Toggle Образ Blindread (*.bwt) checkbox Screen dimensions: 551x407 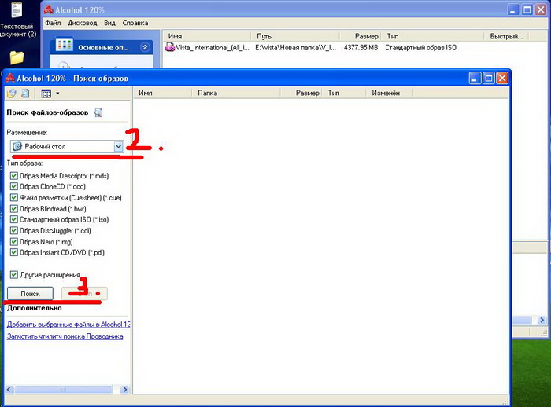tap(13, 209)
